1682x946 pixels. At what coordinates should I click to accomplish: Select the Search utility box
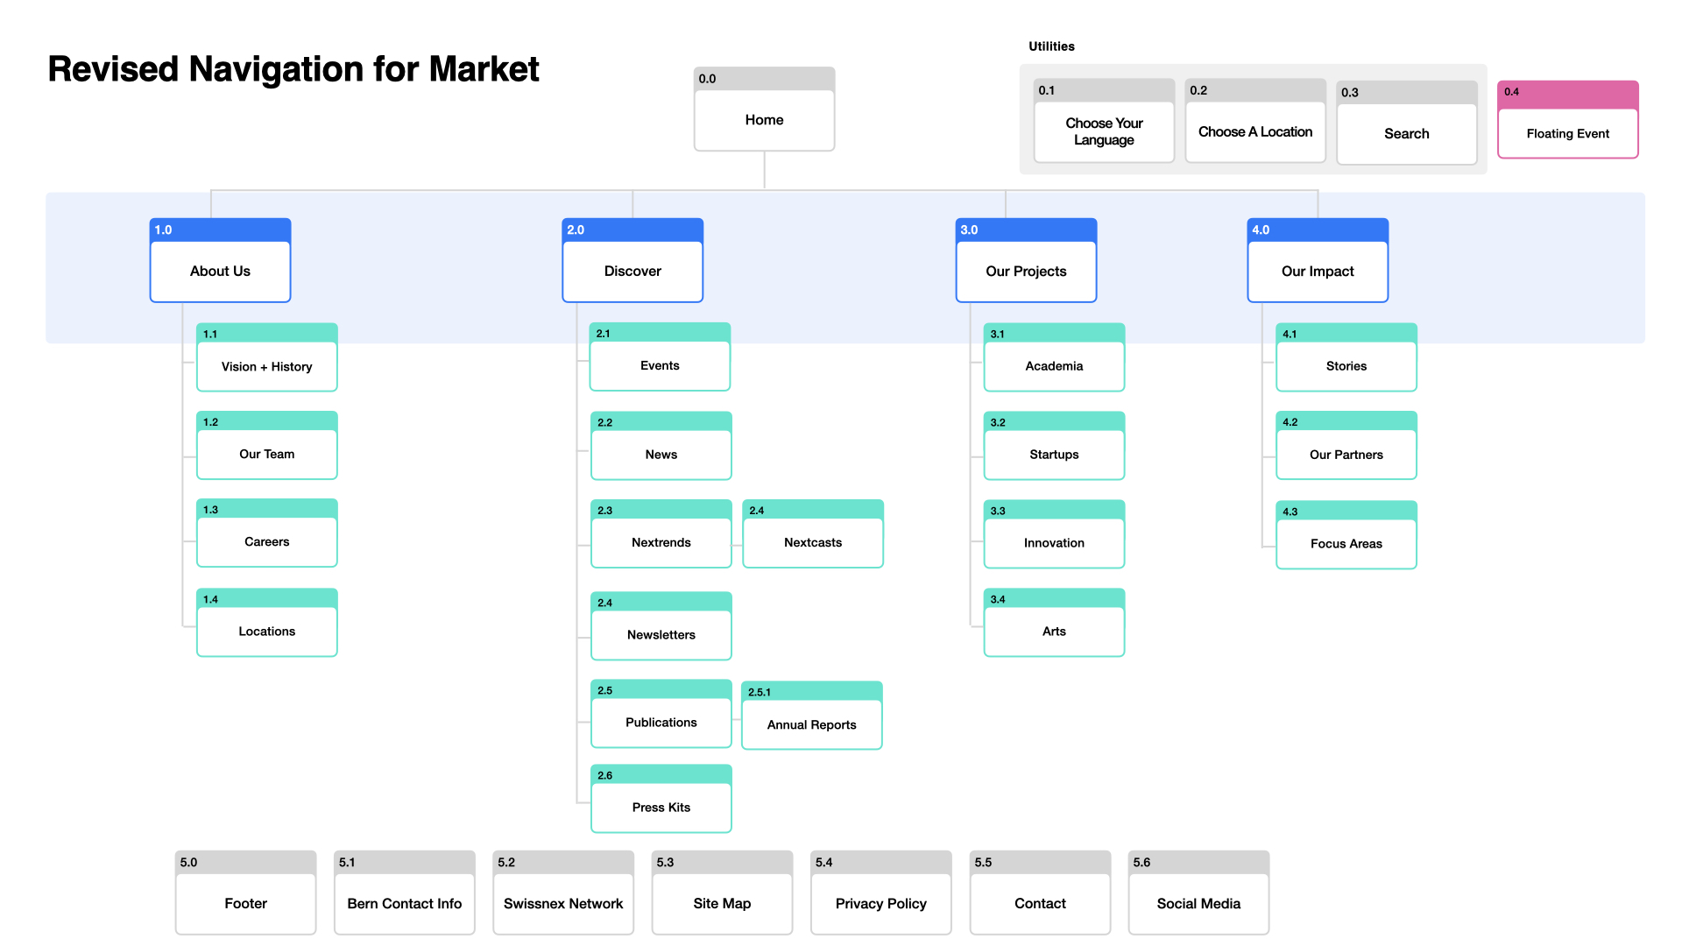pos(1407,123)
